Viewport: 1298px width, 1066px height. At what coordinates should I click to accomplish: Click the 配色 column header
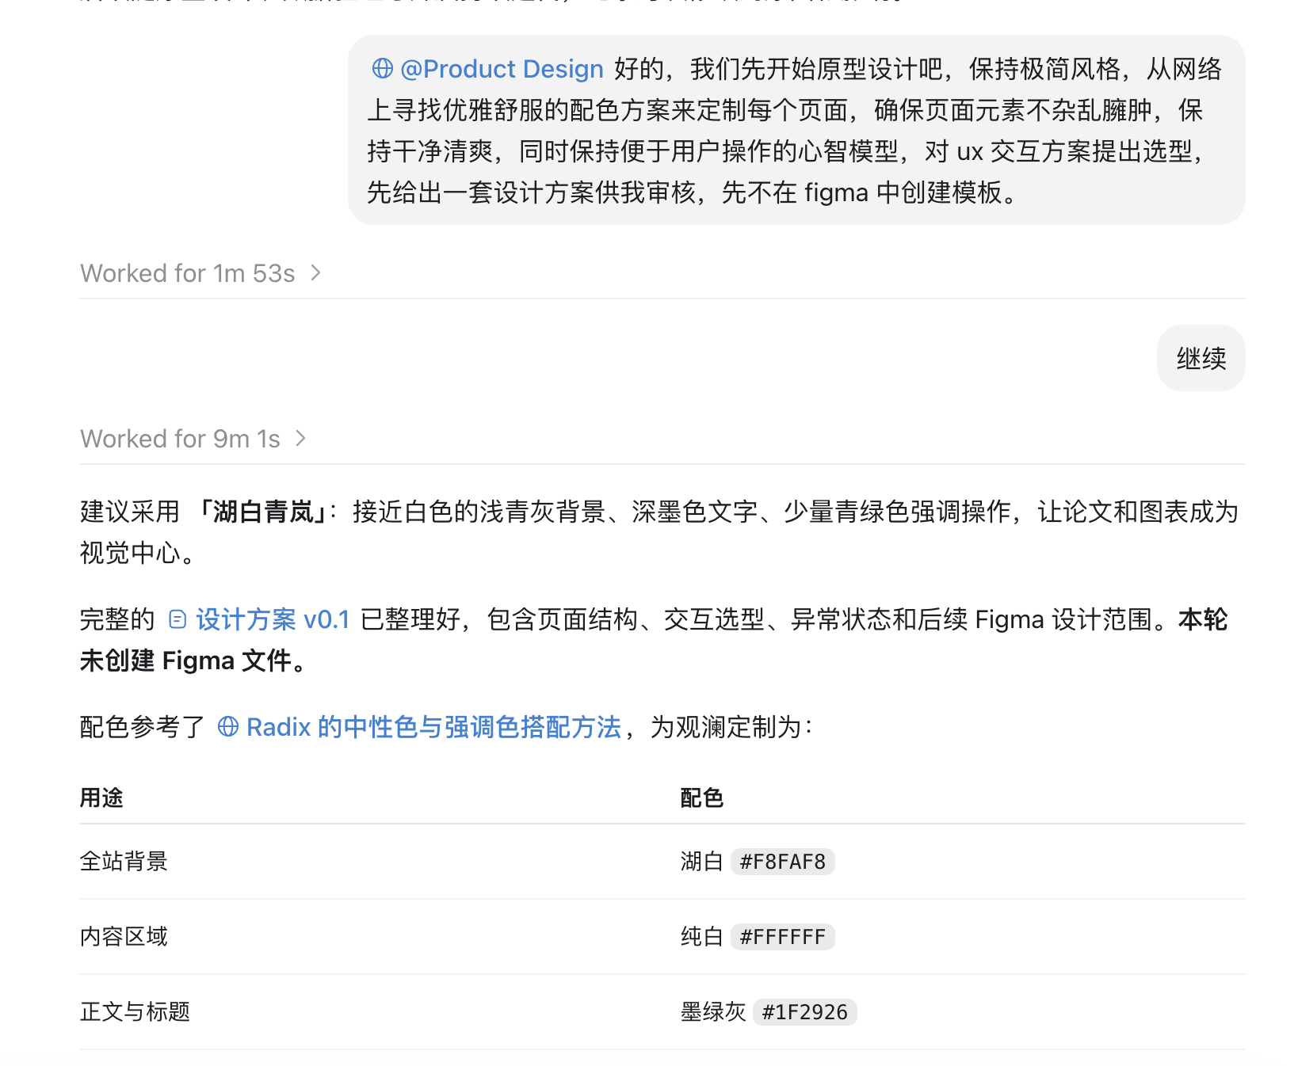coord(702,798)
